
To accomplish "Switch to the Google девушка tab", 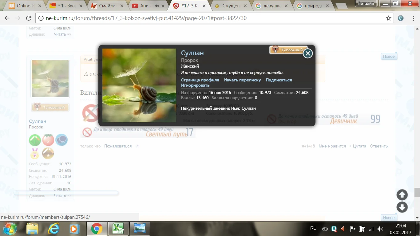I will point(272,6).
